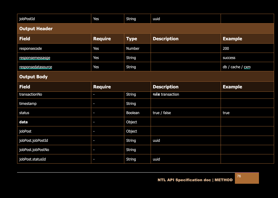Select the 200 example value
The width and height of the screenshot is (278, 198).
226,48
